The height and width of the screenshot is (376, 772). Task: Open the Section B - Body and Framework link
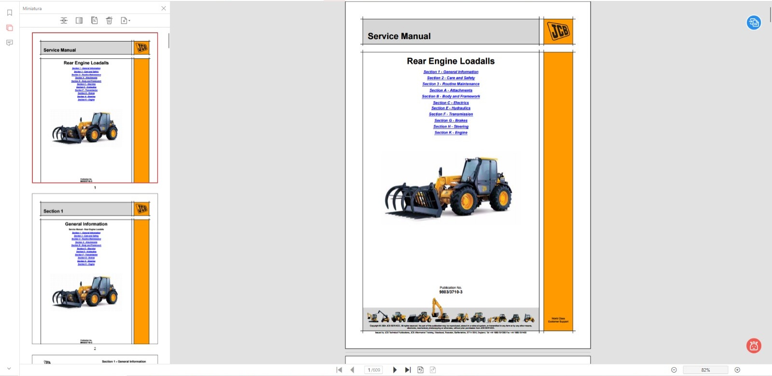(x=451, y=96)
